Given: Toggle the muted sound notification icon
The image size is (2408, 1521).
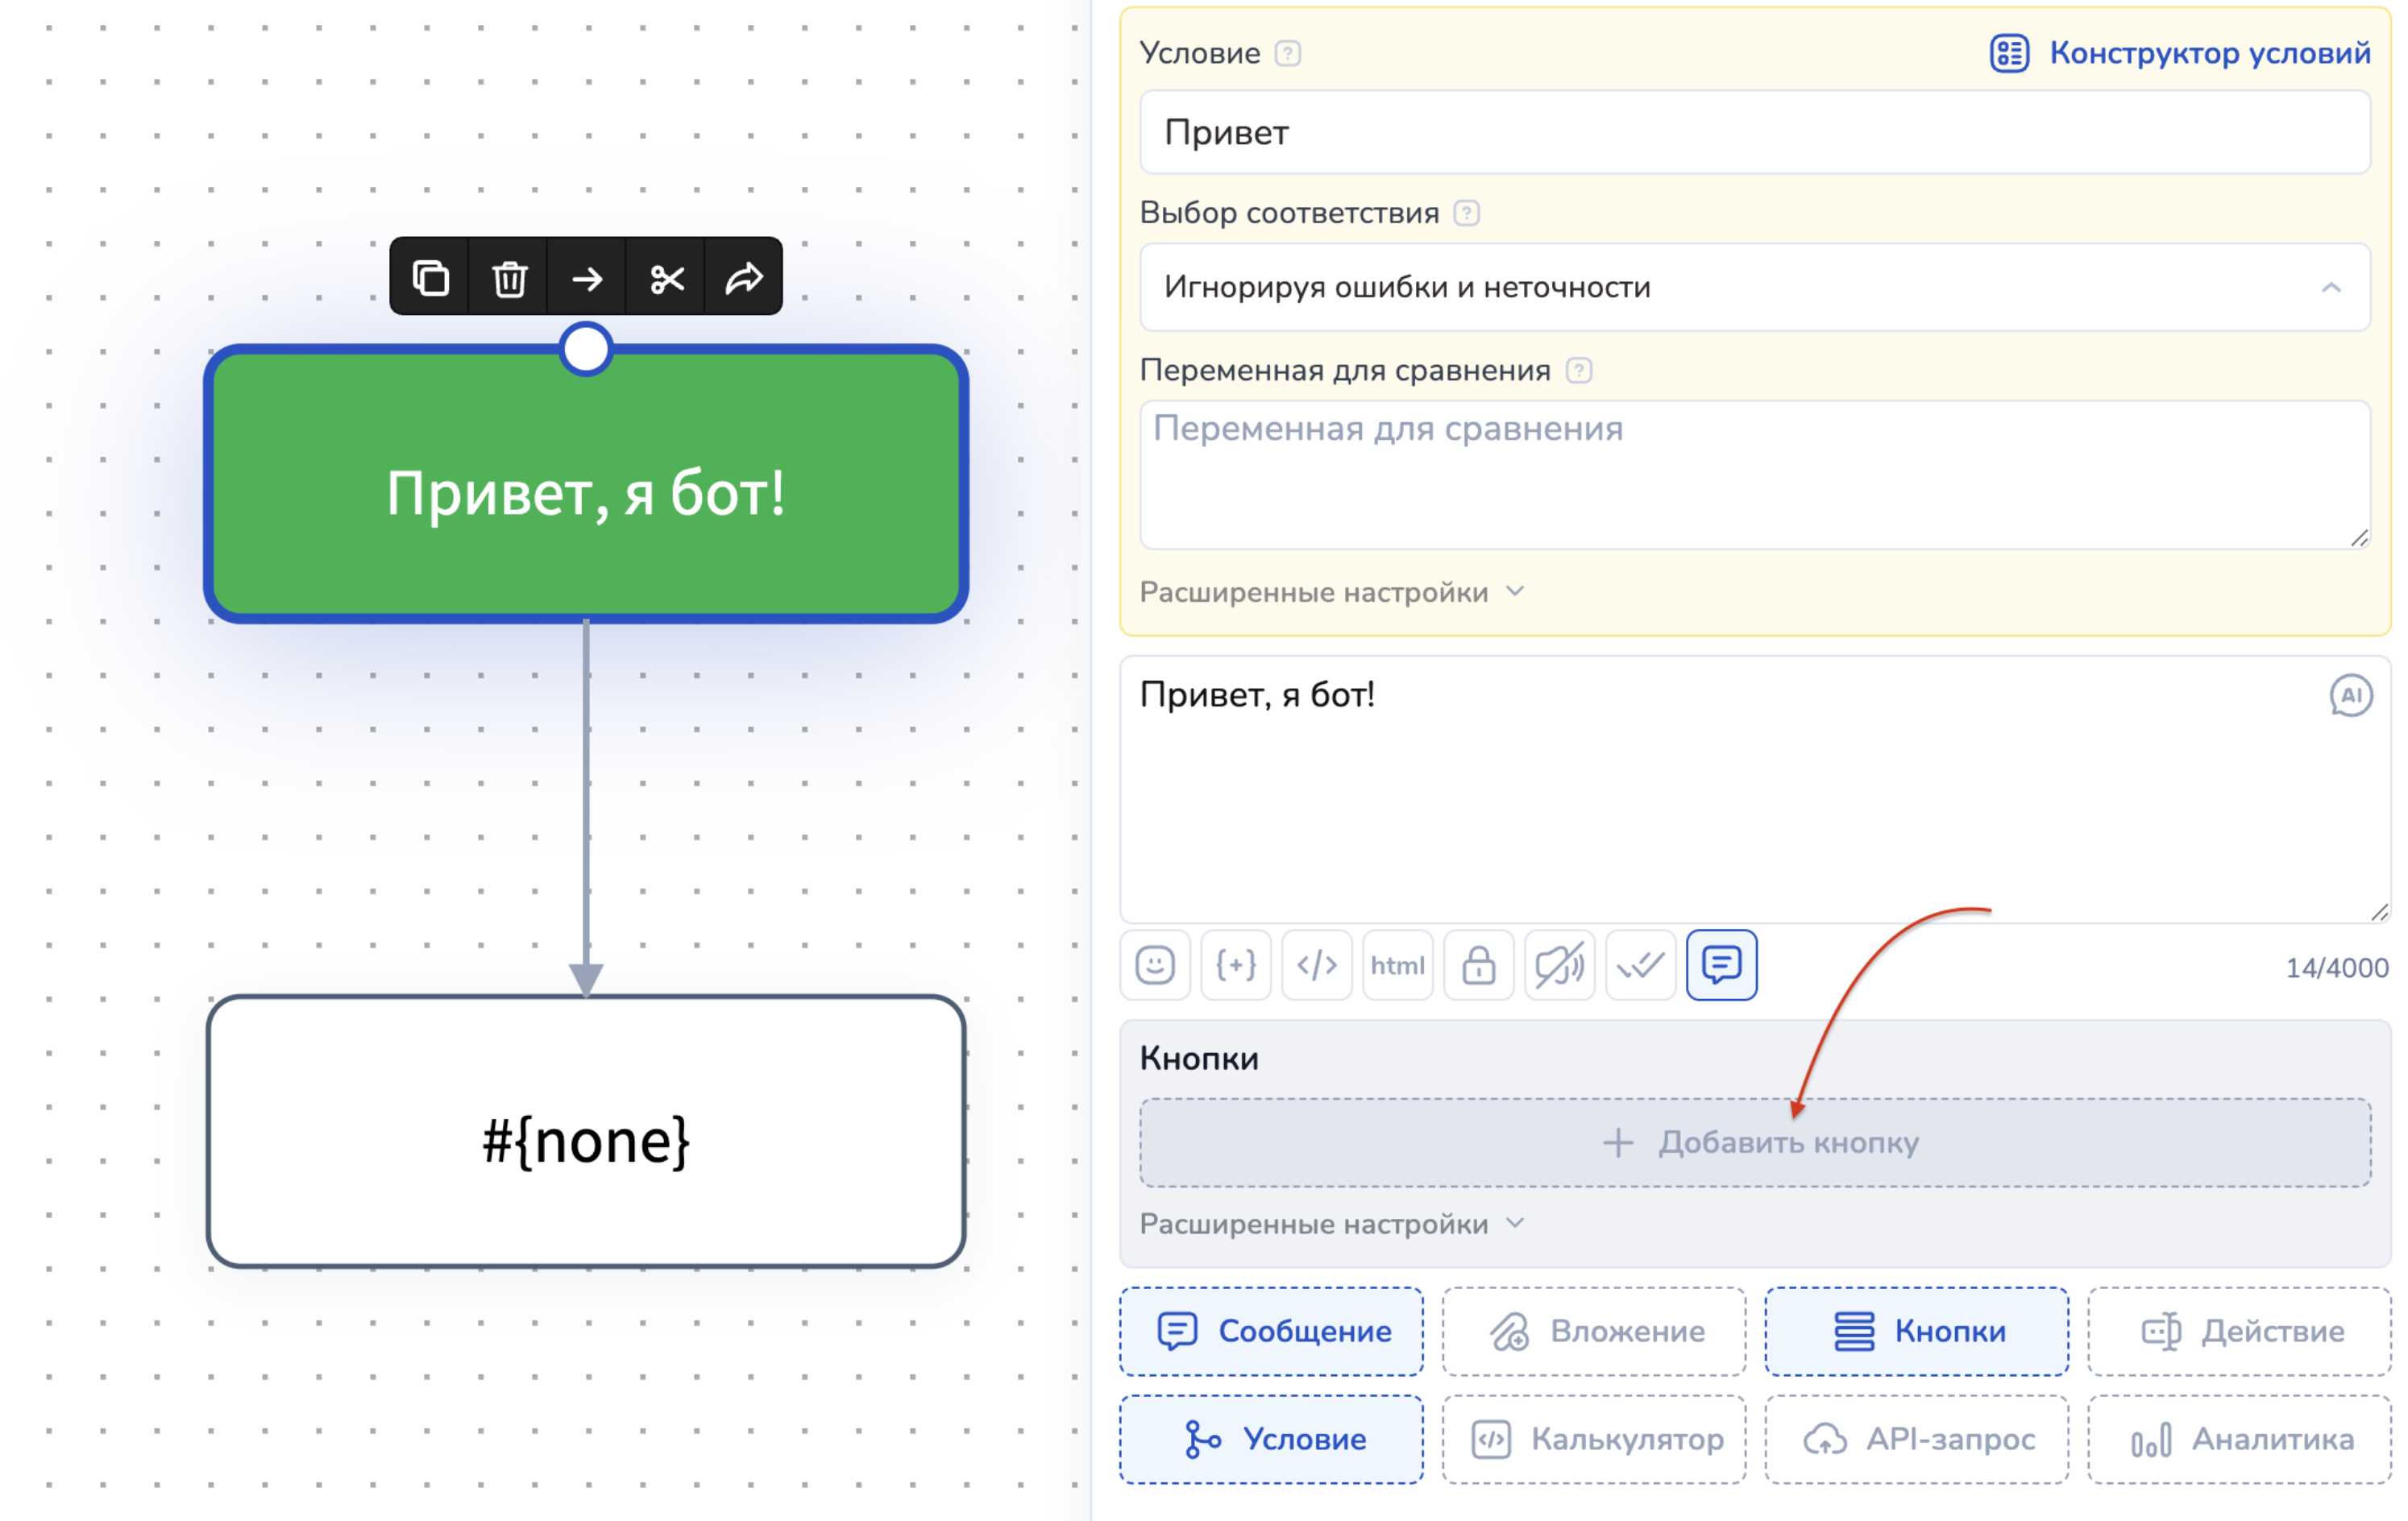Looking at the screenshot, I should tap(1559, 964).
